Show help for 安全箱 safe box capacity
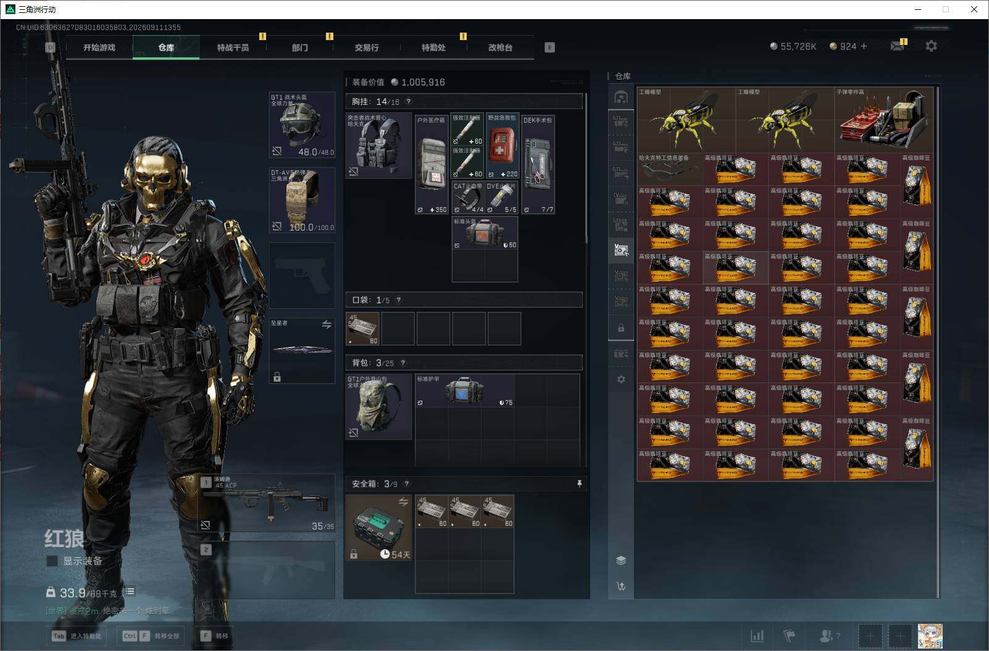Image resolution: width=989 pixels, height=651 pixels. [406, 484]
